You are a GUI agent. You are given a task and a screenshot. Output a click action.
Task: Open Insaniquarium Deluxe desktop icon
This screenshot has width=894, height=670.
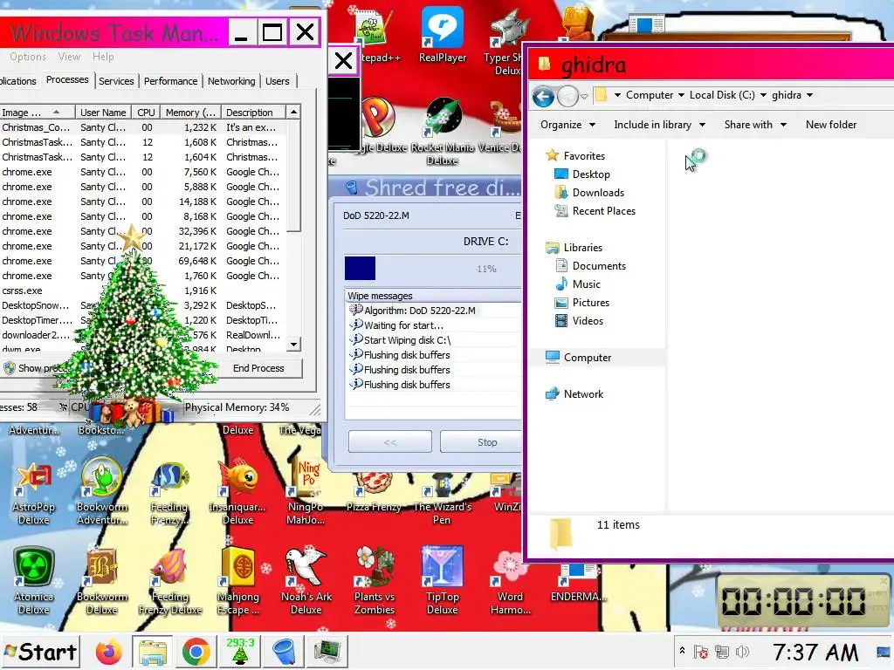pos(237,494)
